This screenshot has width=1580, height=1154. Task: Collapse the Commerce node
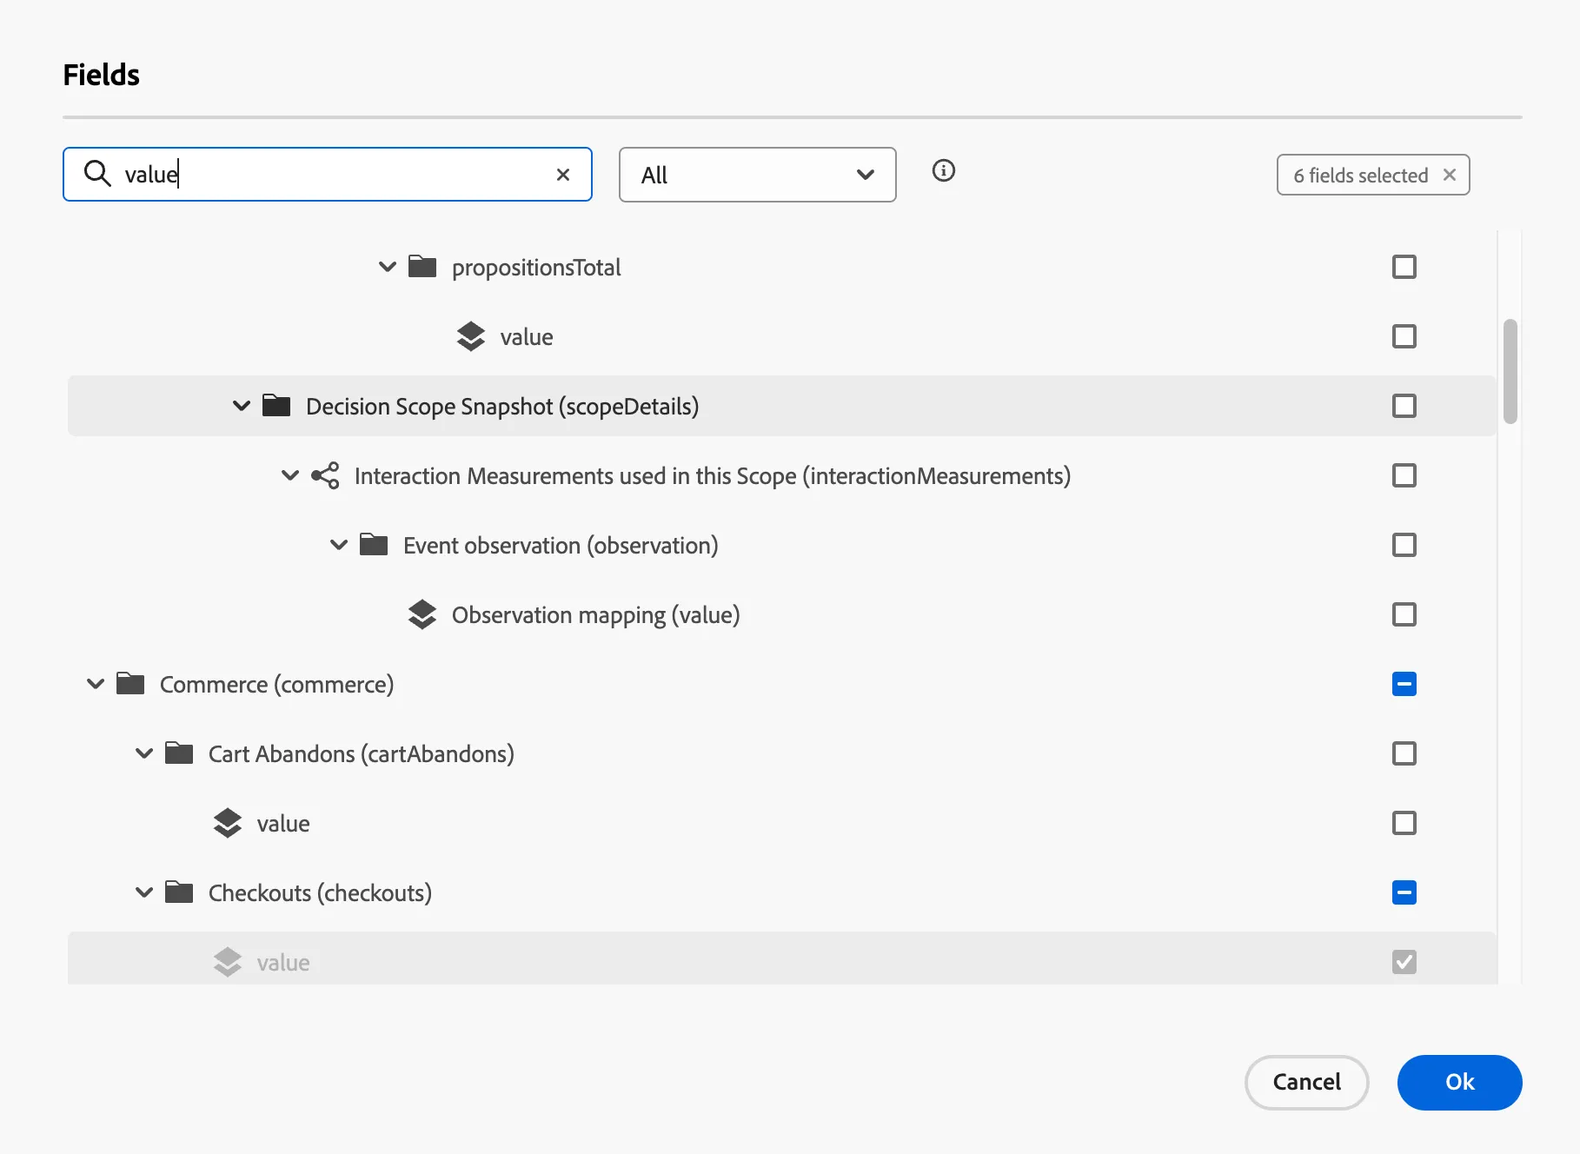[x=96, y=684]
